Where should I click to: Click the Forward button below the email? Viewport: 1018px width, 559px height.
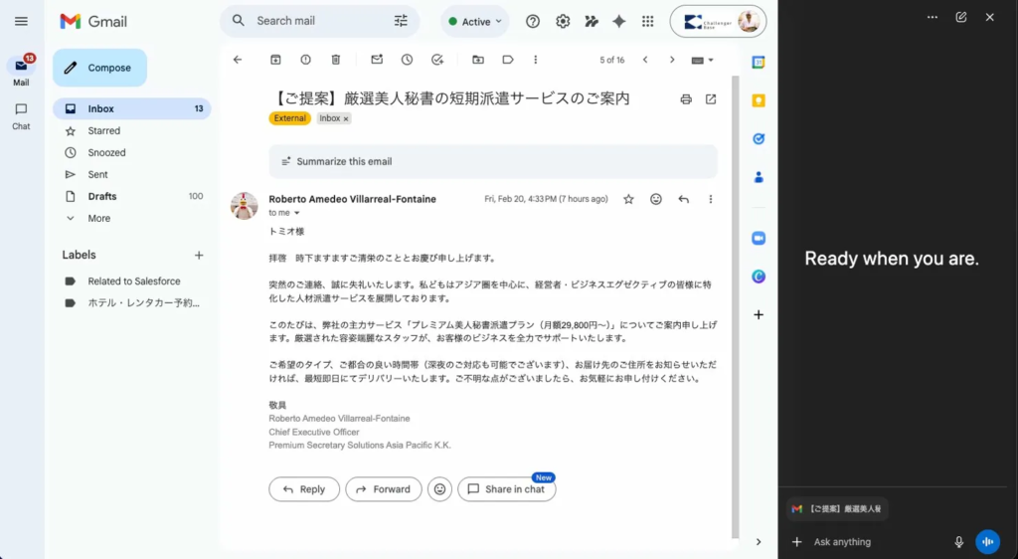[383, 489]
